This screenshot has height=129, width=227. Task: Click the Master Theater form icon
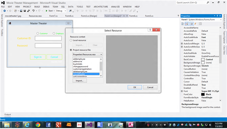10,23
